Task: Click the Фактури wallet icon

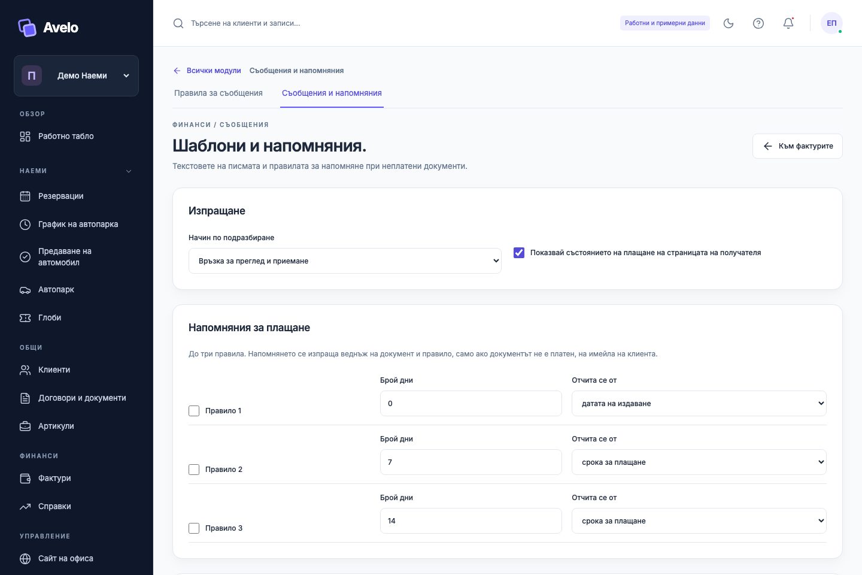Action: (x=25, y=479)
